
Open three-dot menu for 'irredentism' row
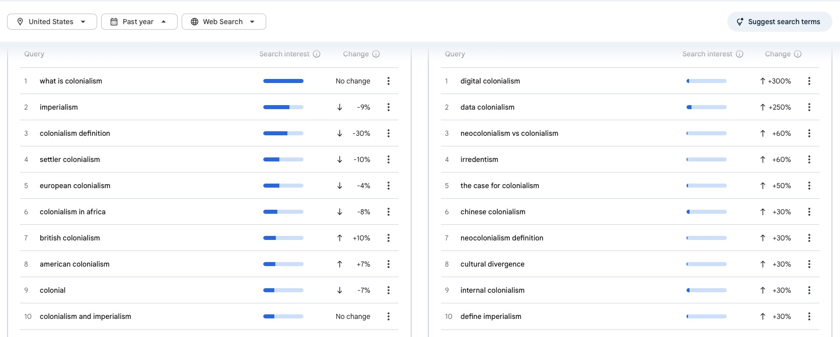pyautogui.click(x=809, y=159)
